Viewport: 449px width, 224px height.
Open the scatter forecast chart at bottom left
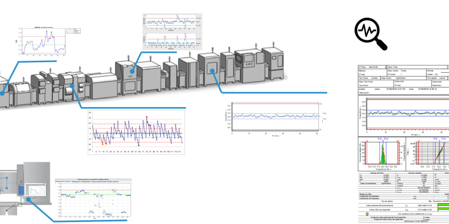[x=93, y=200]
